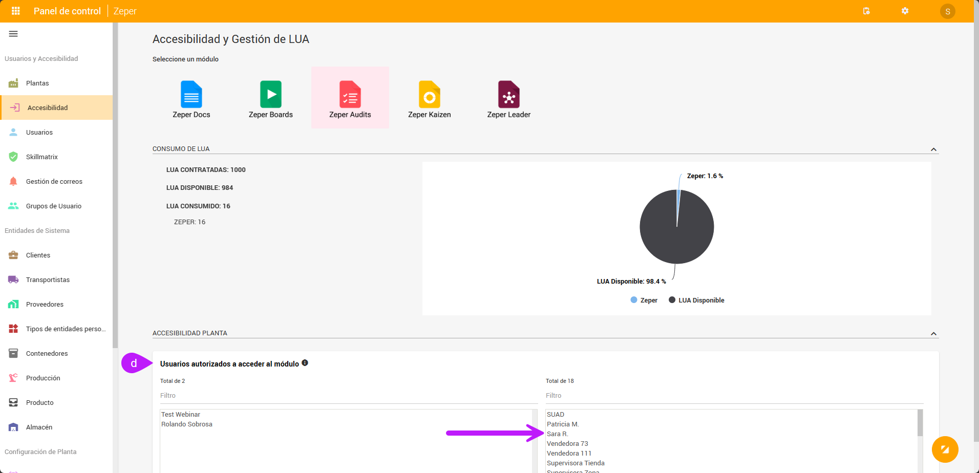This screenshot has height=473, width=979.
Task: Click the Producción robot arm icon
Action: [13, 378]
